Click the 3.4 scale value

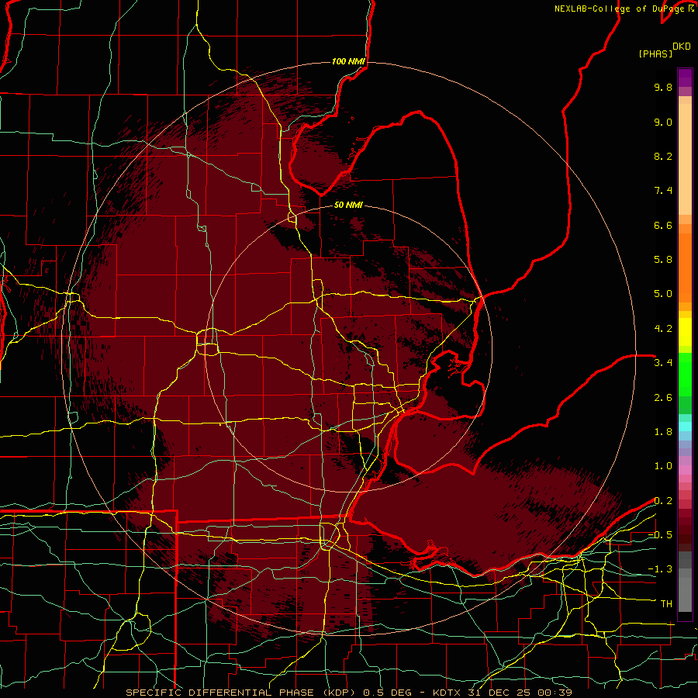pyautogui.click(x=663, y=363)
